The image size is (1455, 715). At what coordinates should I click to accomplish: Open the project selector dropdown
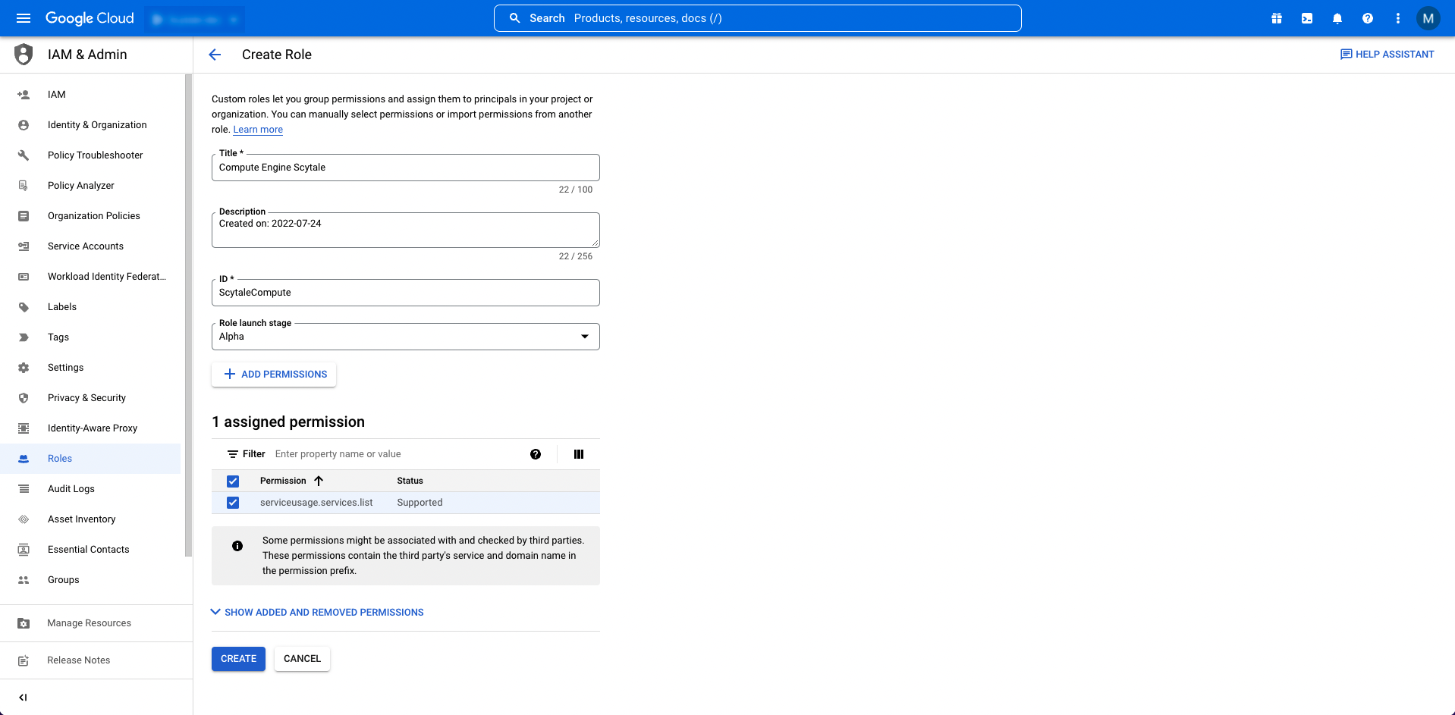coord(195,19)
